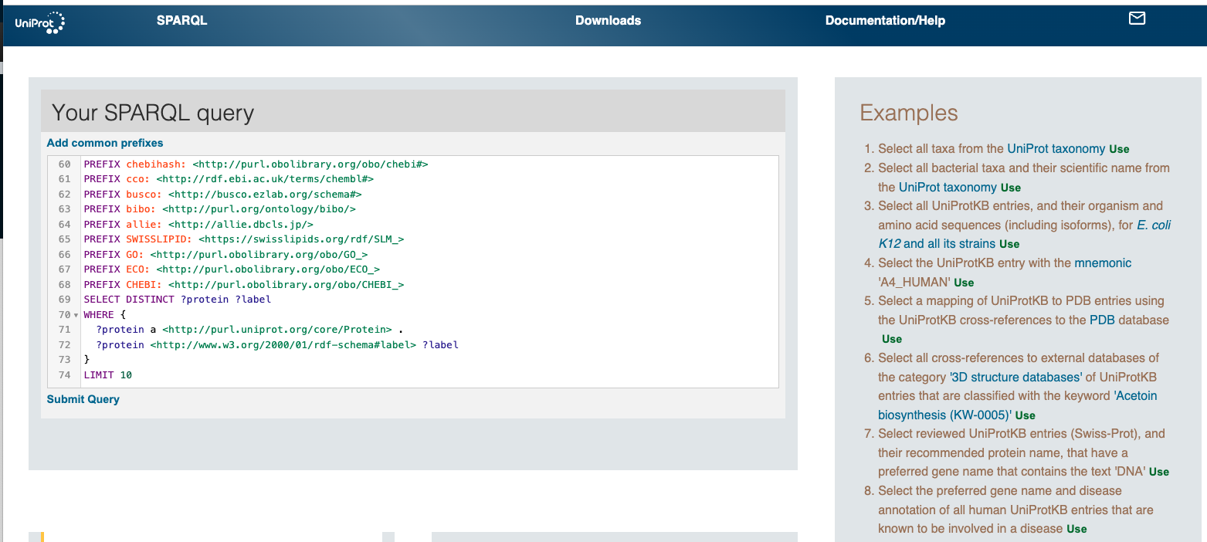The image size is (1207, 542).
Task: Click the Examples heading
Action: tap(909, 113)
